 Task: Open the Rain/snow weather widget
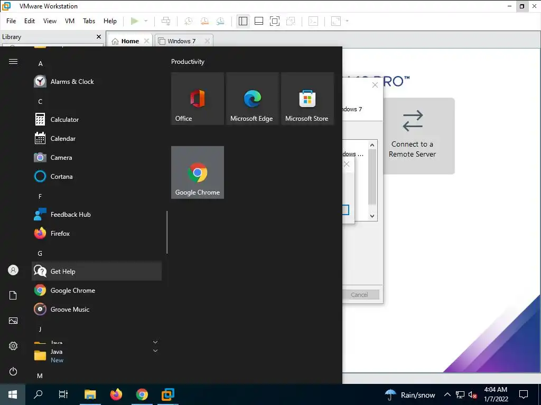[x=410, y=394]
